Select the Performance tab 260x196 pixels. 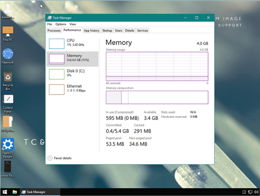point(72,30)
